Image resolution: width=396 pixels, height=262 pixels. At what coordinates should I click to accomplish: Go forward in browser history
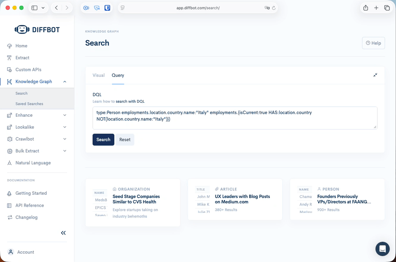(x=67, y=8)
